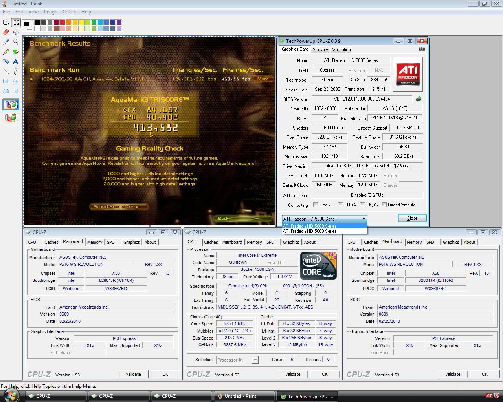503x402 pixels.
Task: Enable the OpenCL checkbox
Action: pos(316,205)
